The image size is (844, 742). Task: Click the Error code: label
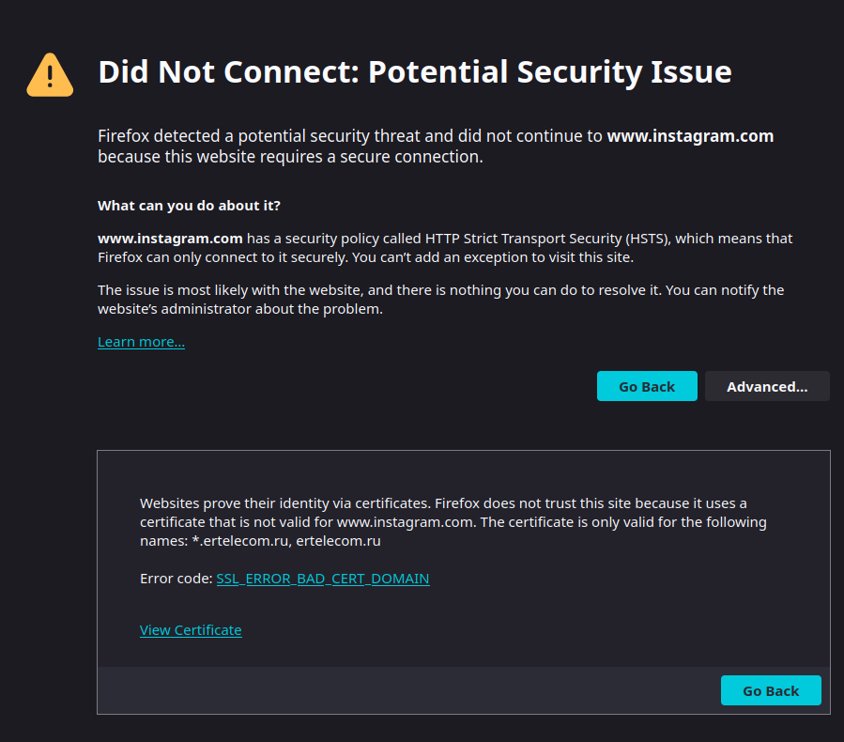176,579
